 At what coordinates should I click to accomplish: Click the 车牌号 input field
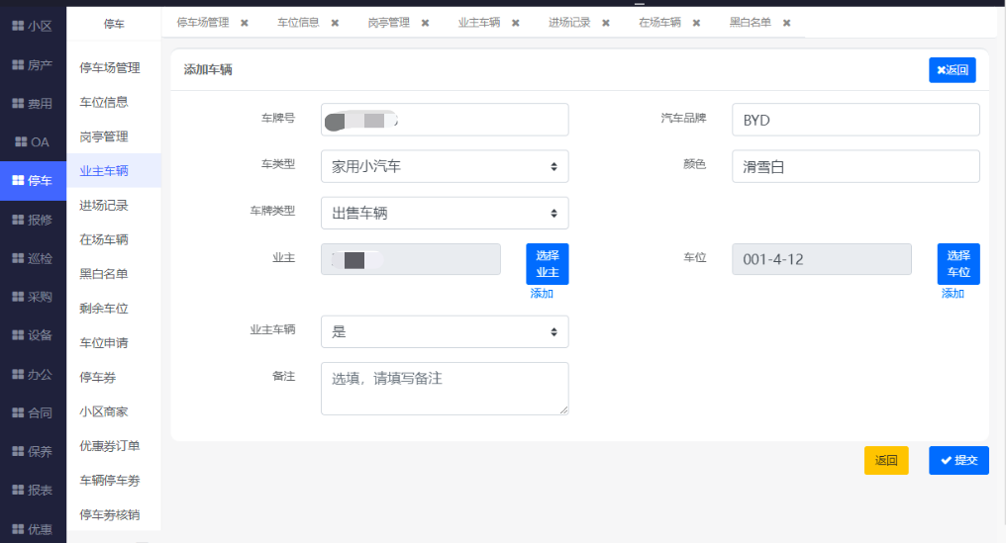(445, 120)
